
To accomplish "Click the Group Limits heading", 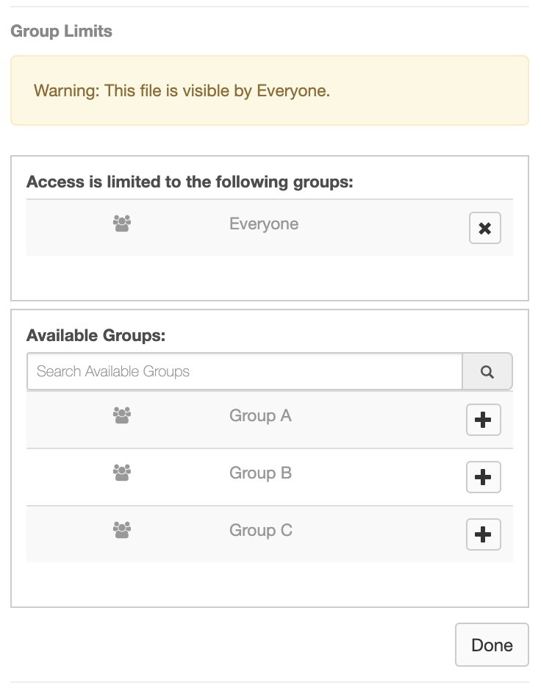I will point(61,32).
